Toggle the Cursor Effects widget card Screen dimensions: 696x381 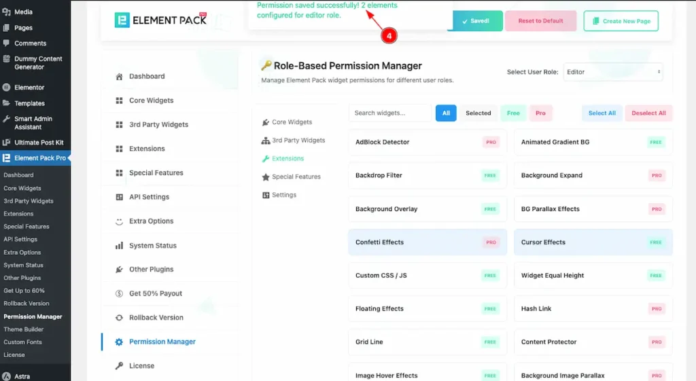click(593, 242)
